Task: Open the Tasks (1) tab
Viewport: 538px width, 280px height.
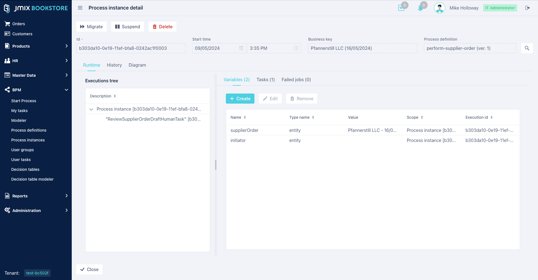Action: point(265,80)
